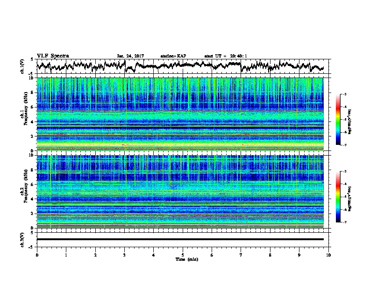Image resolution: width=370 pixels, height=286 pixels.
Task: Click time axis tick label "6"
Action: point(212,255)
